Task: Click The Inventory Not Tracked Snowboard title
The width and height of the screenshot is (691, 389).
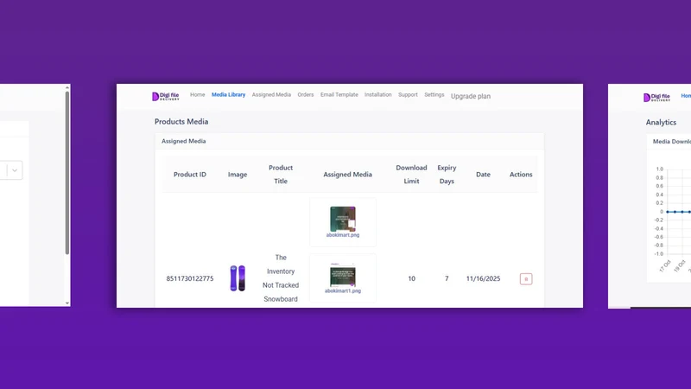Action: [x=281, y=278]
